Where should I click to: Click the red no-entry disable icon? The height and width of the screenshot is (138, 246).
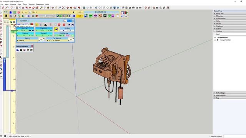point(59,25)
